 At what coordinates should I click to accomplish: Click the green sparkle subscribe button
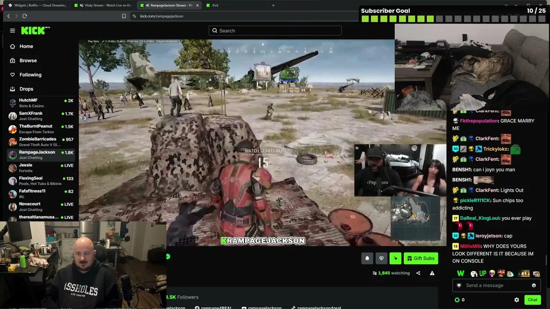395,258
